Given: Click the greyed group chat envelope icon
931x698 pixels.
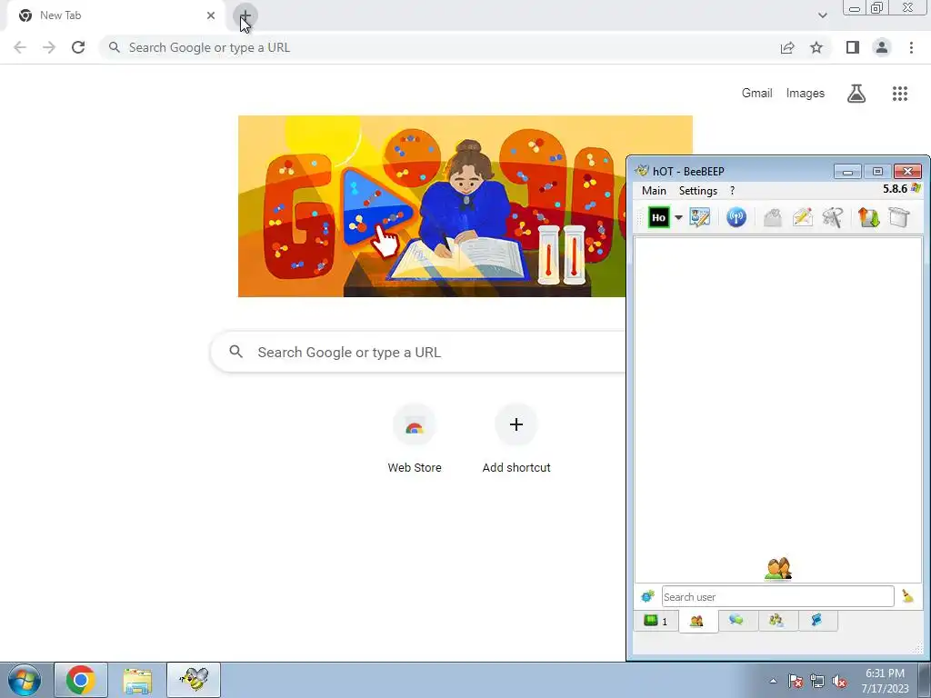Looking at the screenshot, I should (773, 217).
